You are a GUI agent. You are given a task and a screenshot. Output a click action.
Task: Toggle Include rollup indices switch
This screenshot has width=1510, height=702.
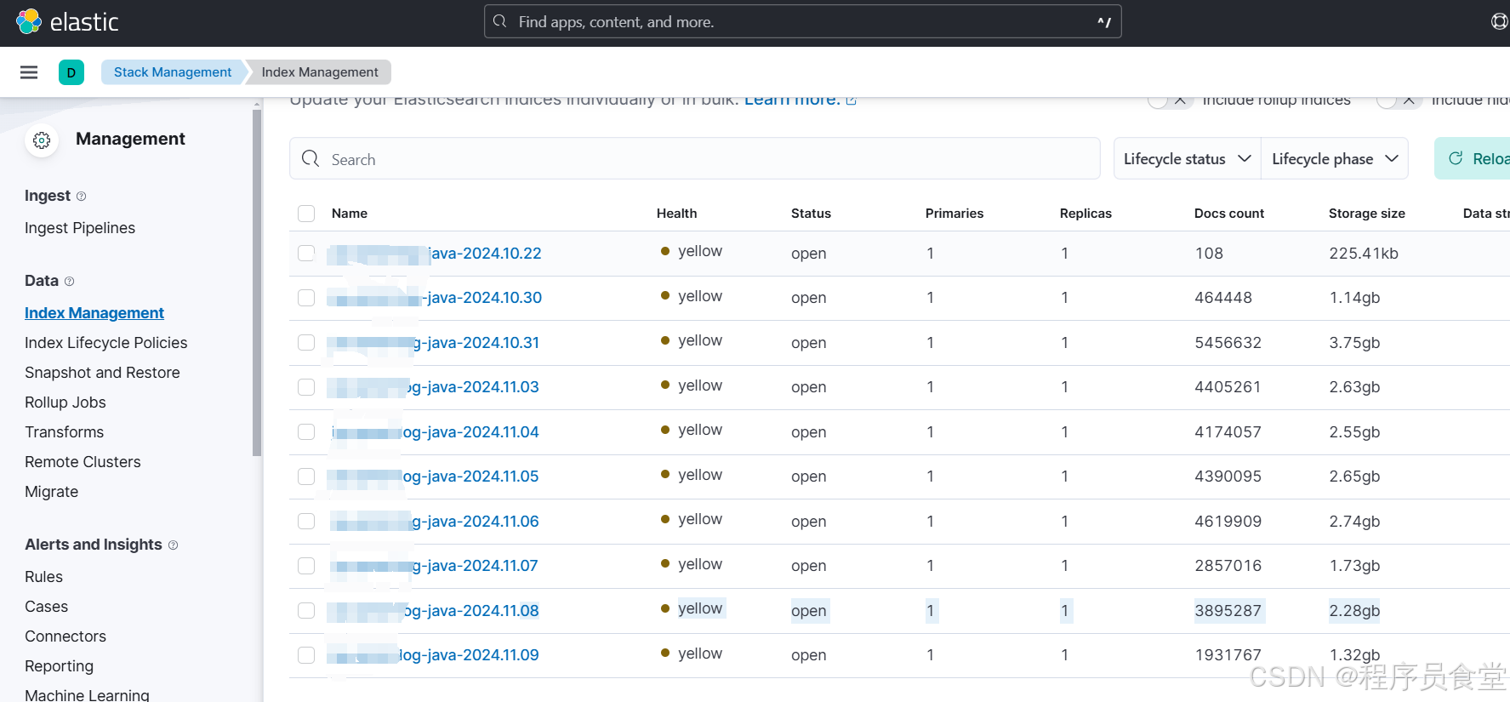pyautogui.click(x=1169, y=100)
